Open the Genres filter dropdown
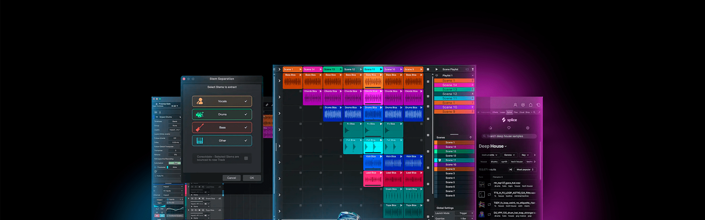Viewport: 705px width, 220px height. click(510, 155)
